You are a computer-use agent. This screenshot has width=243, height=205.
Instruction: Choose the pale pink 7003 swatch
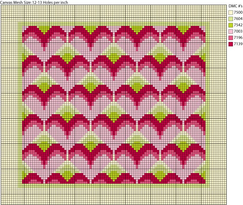(x=230, y=32)
